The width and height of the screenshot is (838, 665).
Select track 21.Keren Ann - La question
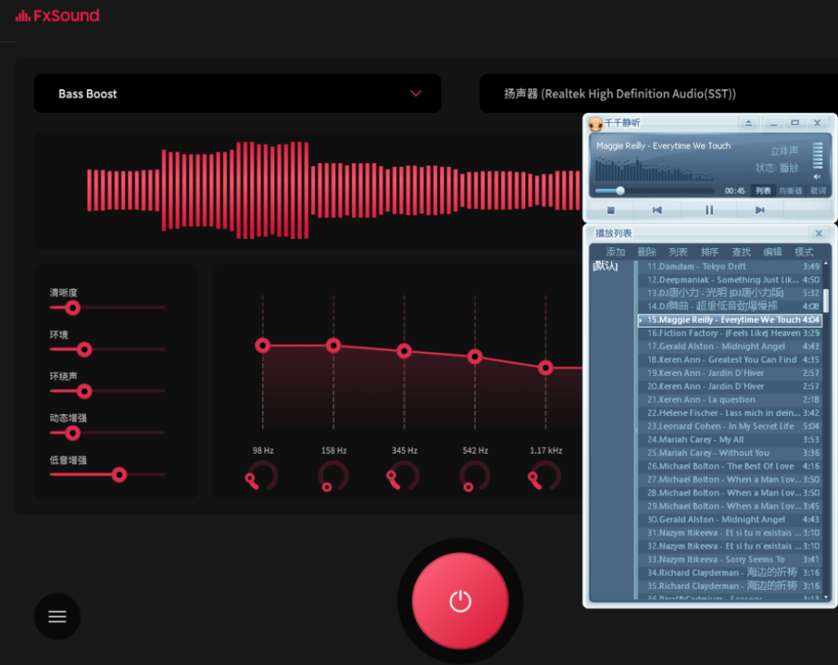(730, 400)
